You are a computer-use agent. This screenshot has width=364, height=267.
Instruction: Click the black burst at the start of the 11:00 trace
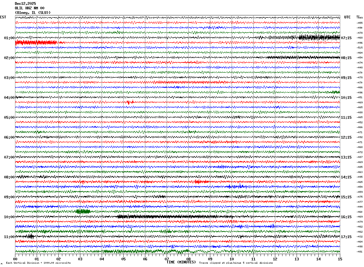tap(29, 237)
